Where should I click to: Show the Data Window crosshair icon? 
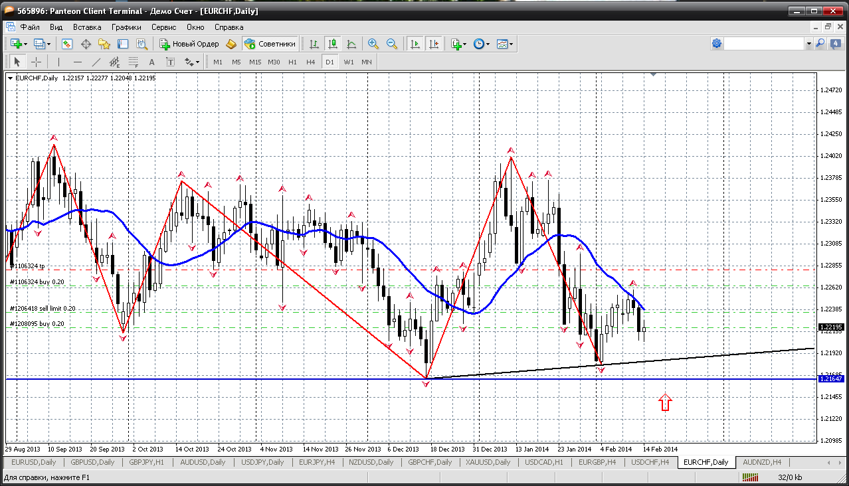click(x=86, y=44)
